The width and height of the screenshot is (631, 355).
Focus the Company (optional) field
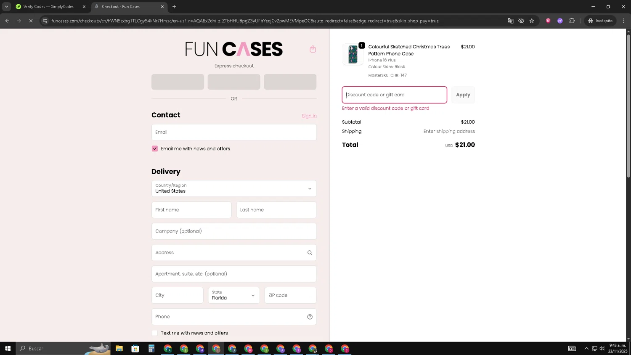click(x=234, y=231)
